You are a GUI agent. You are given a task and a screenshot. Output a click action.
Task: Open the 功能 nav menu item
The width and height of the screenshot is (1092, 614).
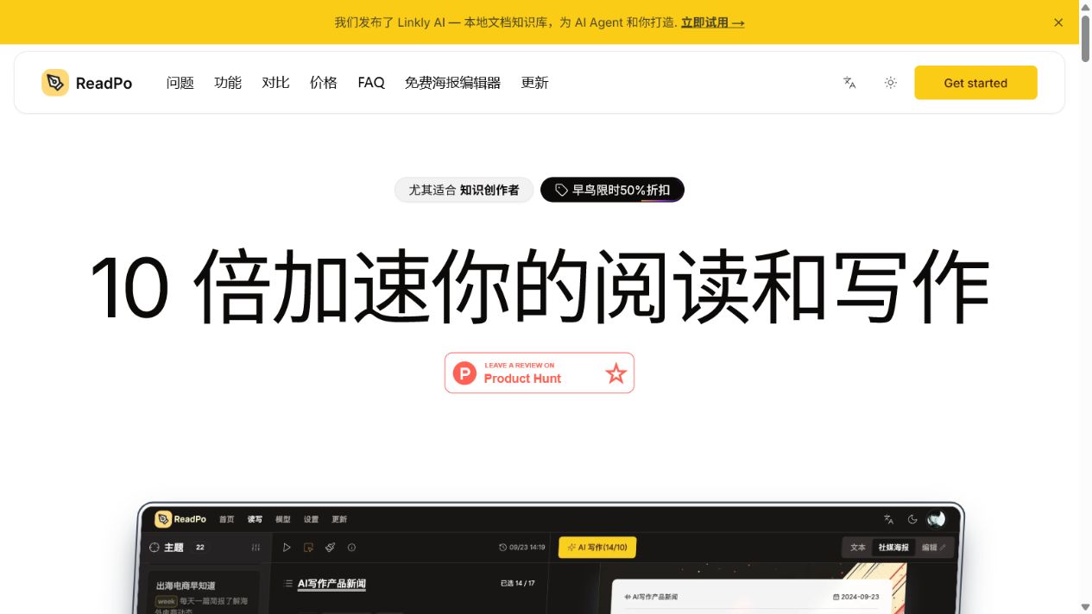(228, 83)
